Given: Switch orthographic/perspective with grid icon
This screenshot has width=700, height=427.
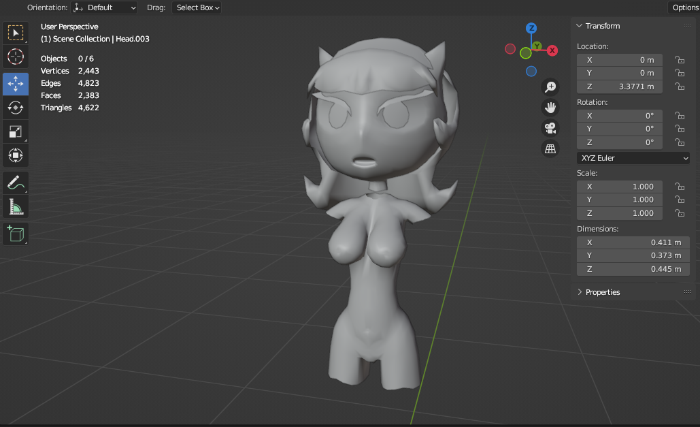Looking at the screenshot, I should click(x=550, y=148).
